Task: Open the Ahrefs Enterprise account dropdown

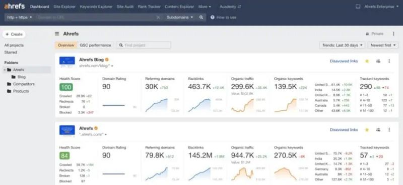Action: (x=381, y=7)
